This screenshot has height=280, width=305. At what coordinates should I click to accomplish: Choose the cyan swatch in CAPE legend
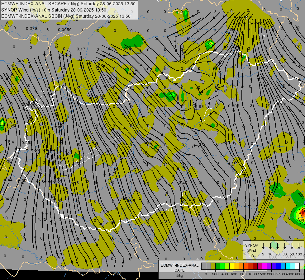pyautogui.click(x=288, y=266)
